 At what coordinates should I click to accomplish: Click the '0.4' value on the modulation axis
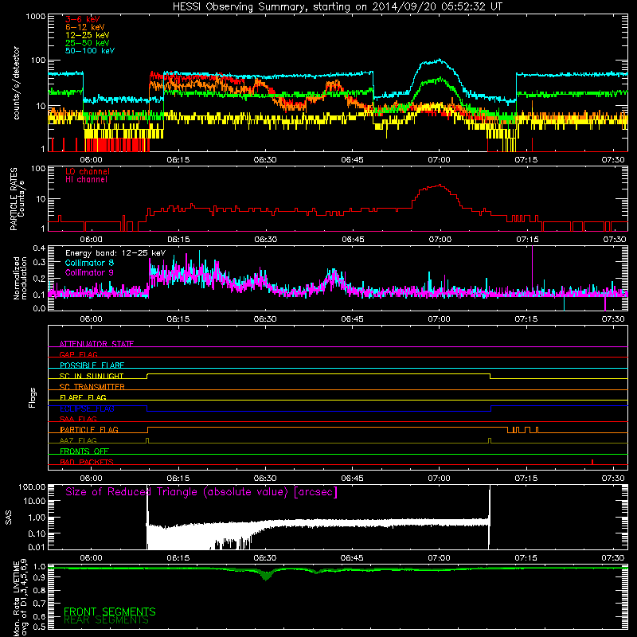pos(39,248)
